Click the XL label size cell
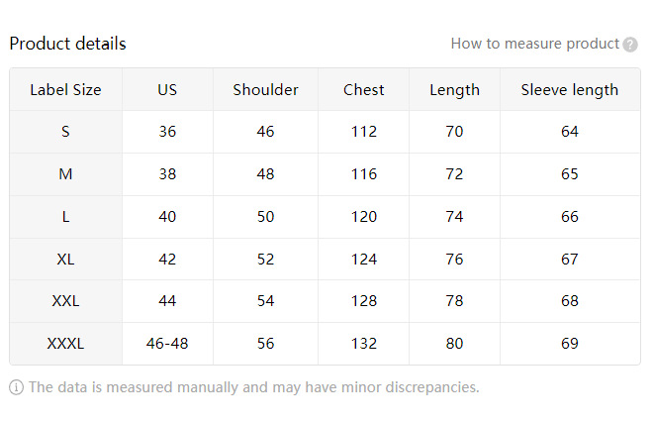Image resolution: width=654 pixels, height=422 pixels. [x=65, y=260]
